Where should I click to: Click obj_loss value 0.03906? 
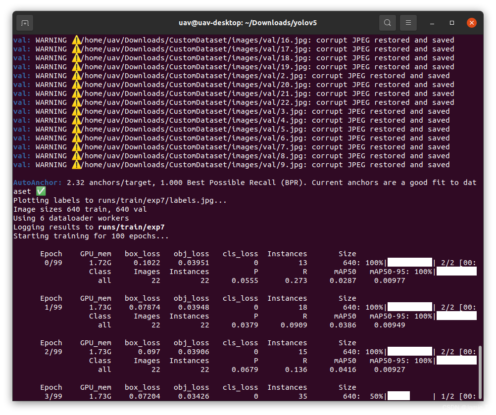pos(194,352)
